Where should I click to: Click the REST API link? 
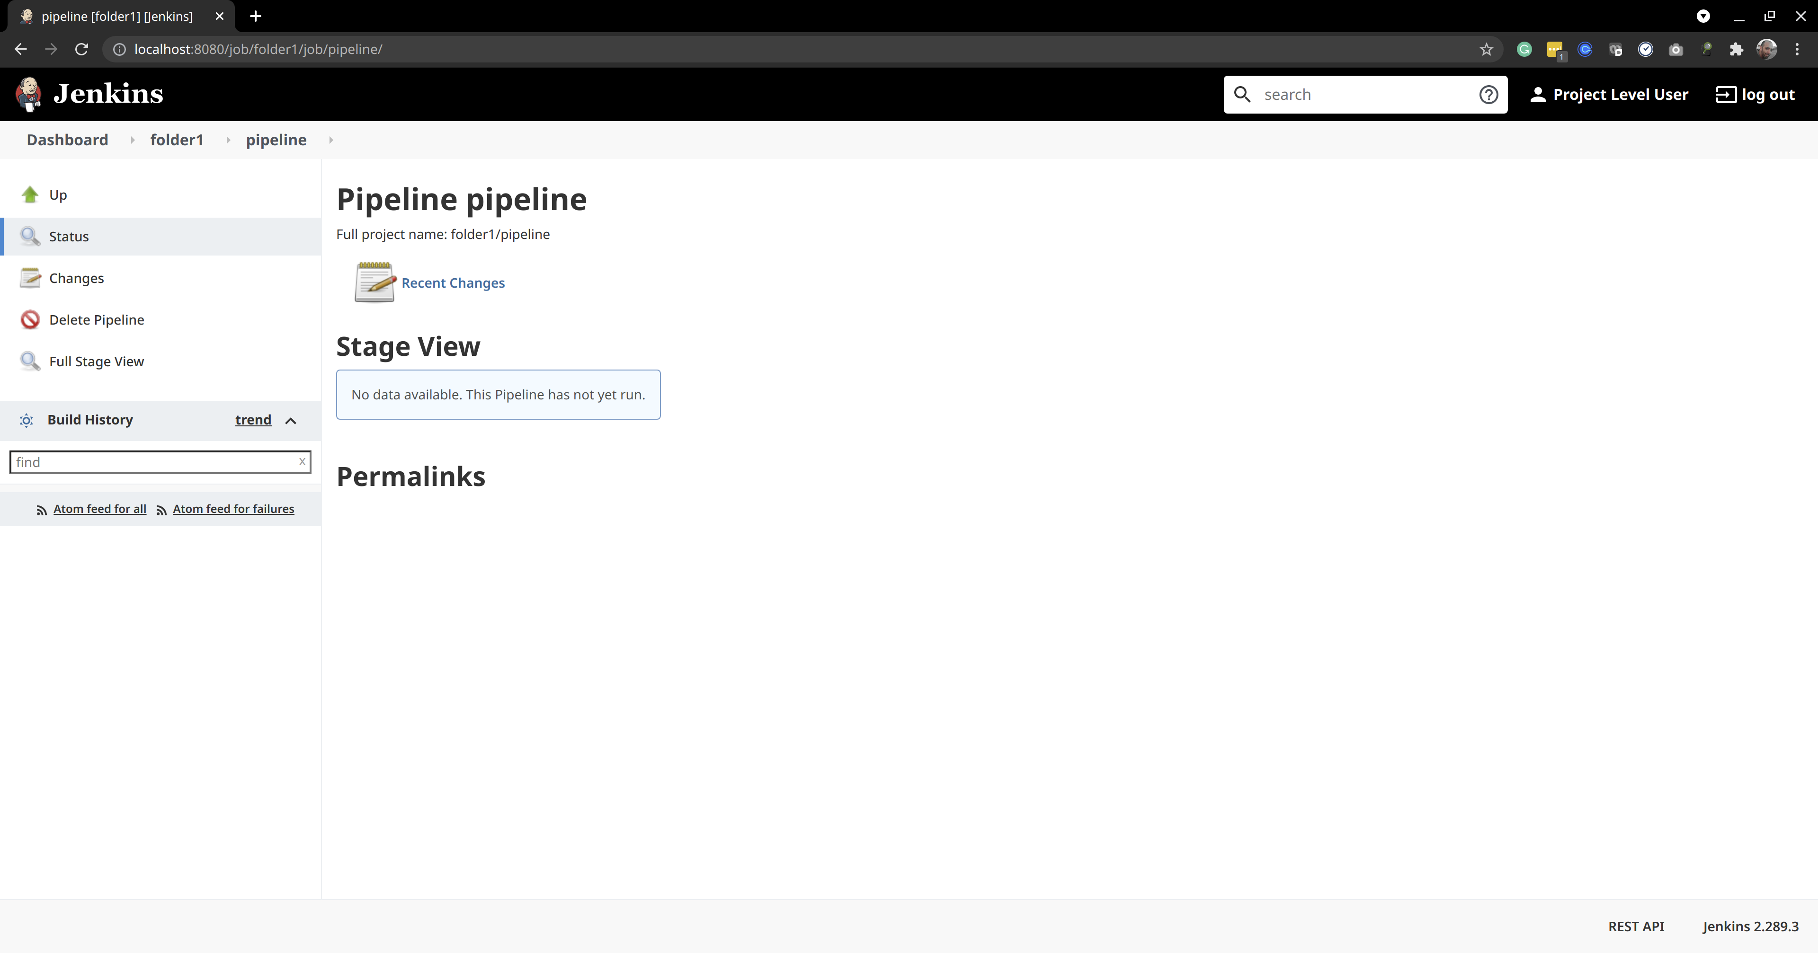1636,926
